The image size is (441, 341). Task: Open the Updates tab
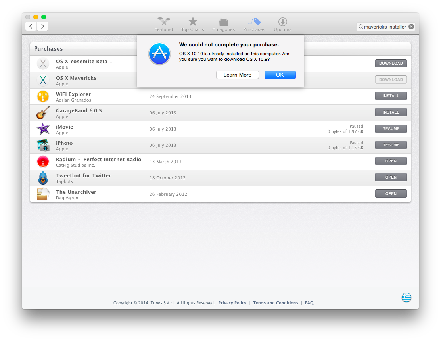(282, 24)
